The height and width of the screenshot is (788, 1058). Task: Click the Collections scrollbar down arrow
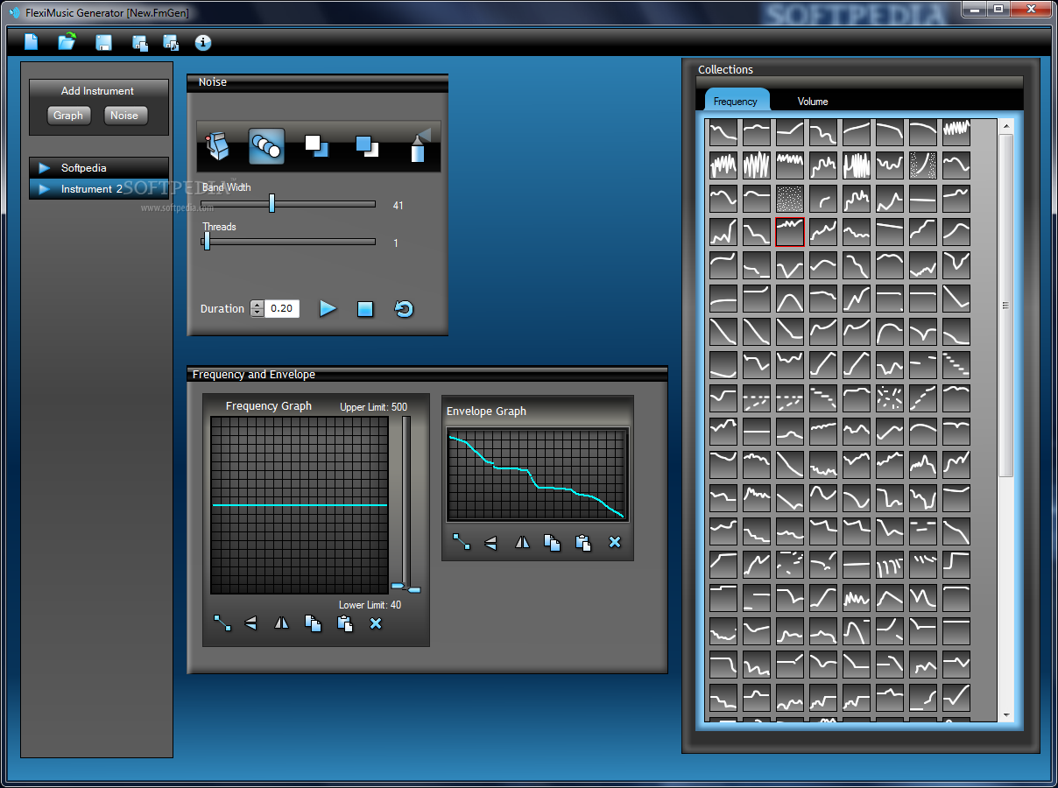coord(1006,715)
